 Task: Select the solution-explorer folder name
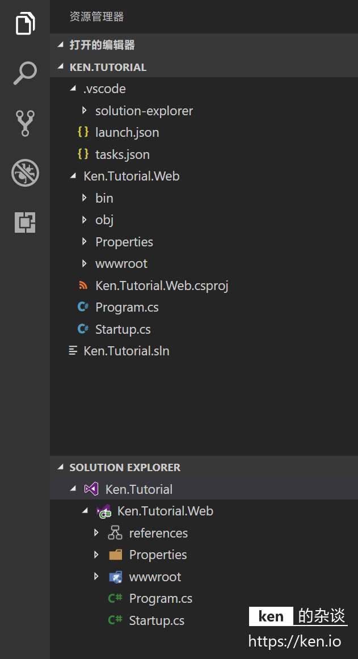144,111
